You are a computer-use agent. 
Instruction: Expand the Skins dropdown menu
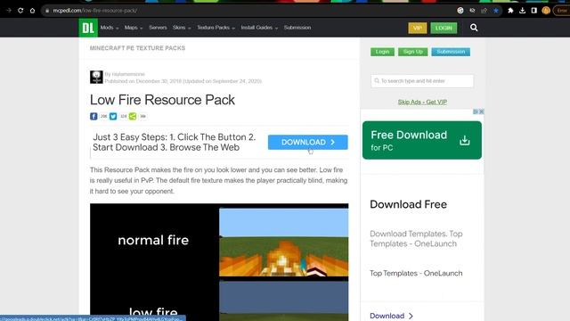pyautogui.click(x=182, y=28)
